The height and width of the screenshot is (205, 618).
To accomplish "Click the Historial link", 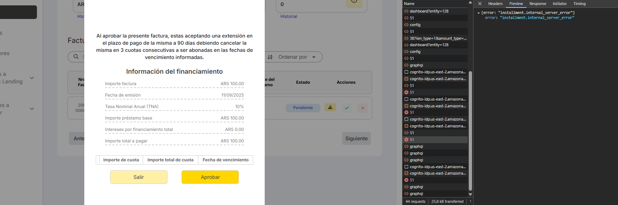I will (289, 16).
